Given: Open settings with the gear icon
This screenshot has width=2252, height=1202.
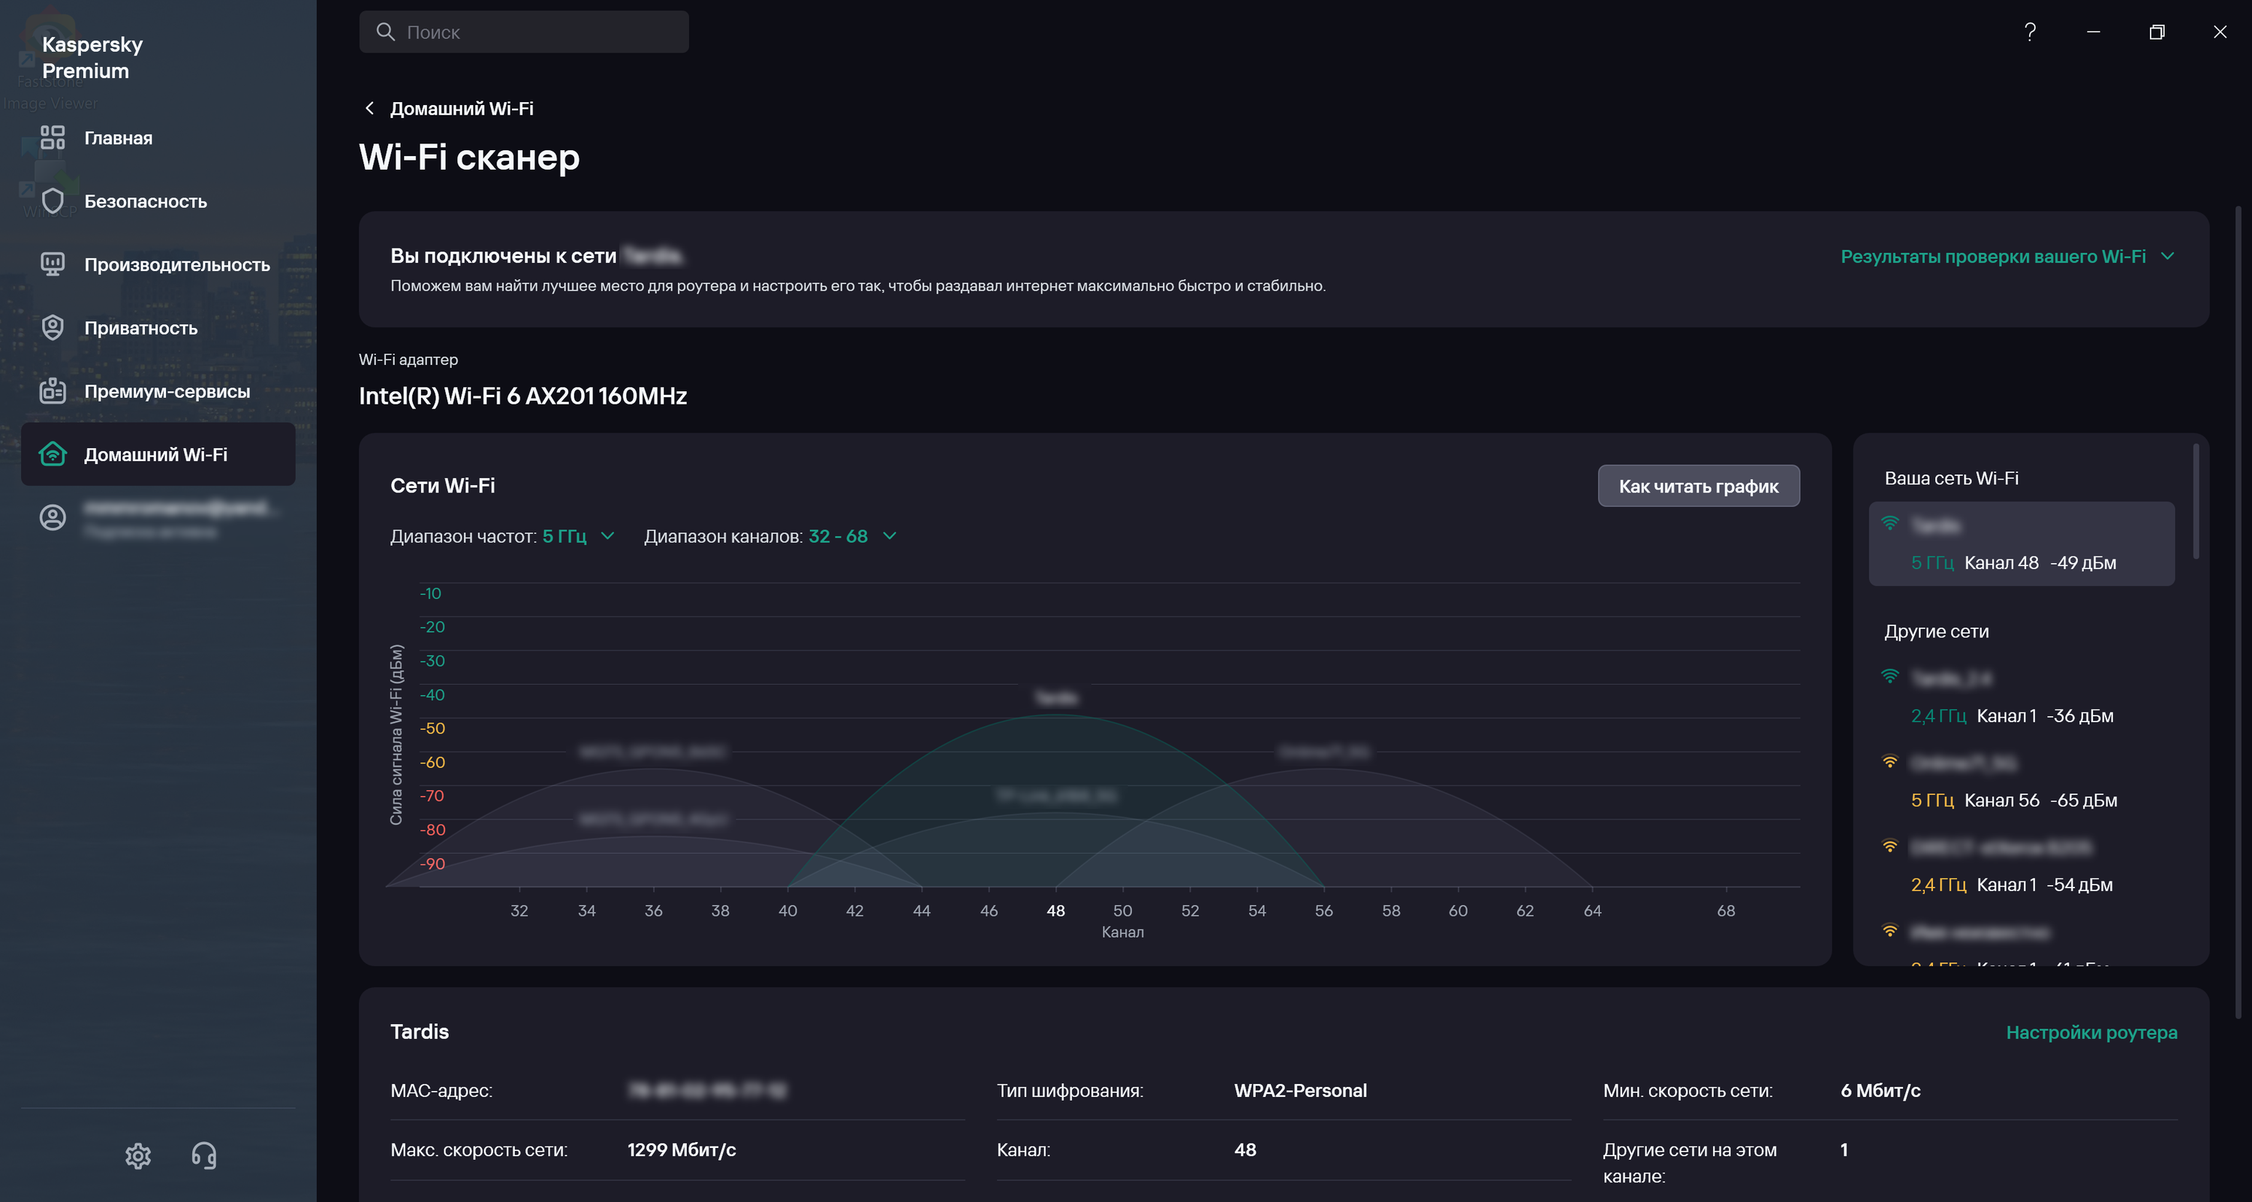Looking at the screenshot, I should click(138, 1155).
